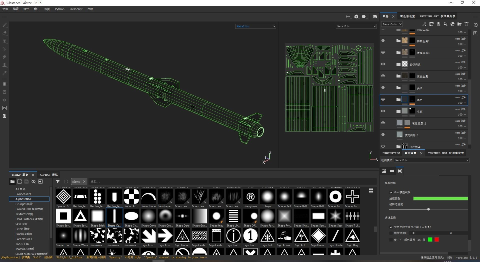Delete the selected layer with trash icon
Image resolution: width=480 pixels, height=262 pixels.
[466, 24]
